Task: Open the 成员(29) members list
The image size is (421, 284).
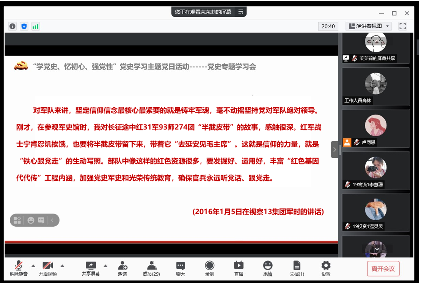Action: click(x=151, y=268)
